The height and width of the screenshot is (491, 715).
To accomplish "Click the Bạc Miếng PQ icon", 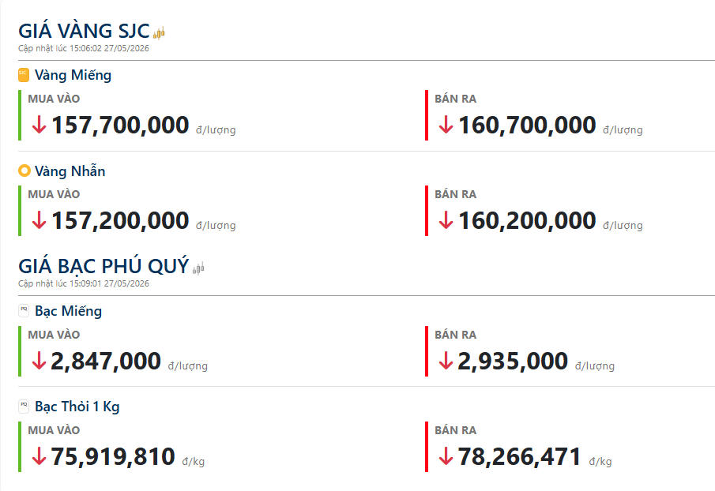I will click(x=24, y=311).
